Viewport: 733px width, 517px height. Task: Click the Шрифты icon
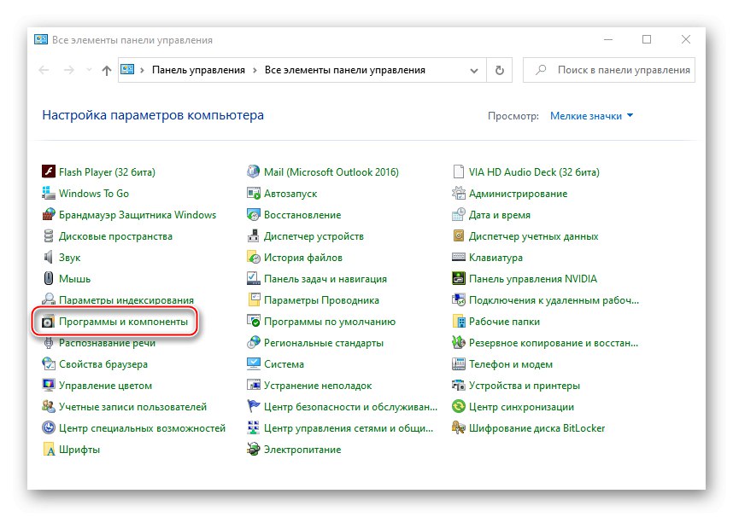pyautogui.click(x=49, y=450)
